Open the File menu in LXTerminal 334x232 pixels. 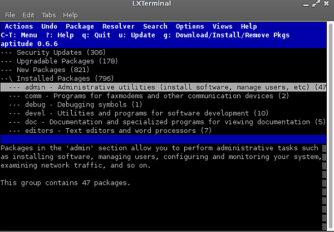[10, 15]
